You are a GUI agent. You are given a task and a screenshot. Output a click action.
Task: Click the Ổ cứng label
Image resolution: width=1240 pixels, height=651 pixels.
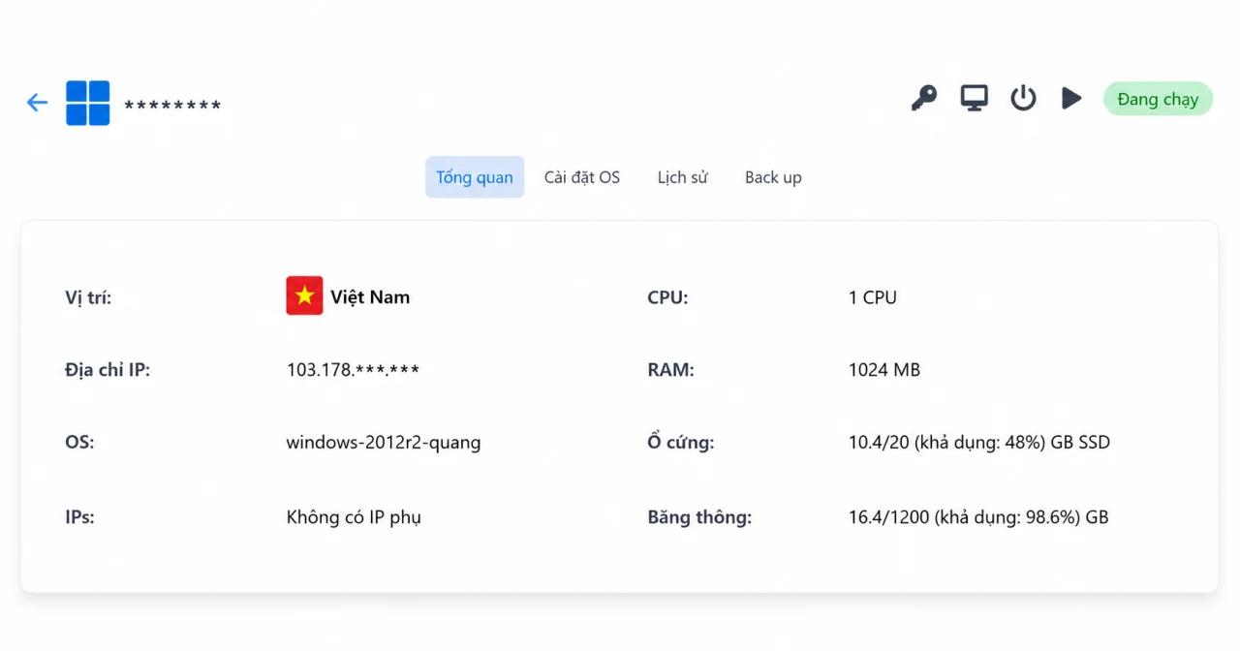coord(681,443)
